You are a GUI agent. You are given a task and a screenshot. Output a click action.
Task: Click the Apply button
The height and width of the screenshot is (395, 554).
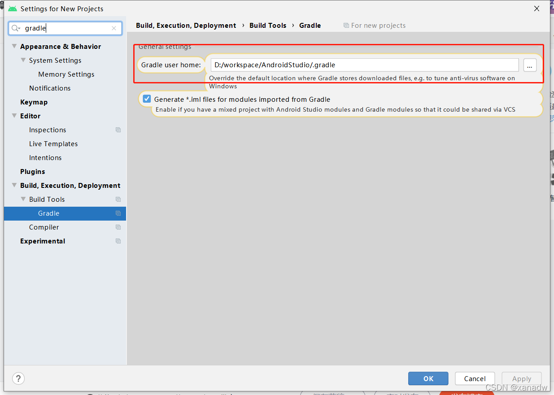pos(522,378)
